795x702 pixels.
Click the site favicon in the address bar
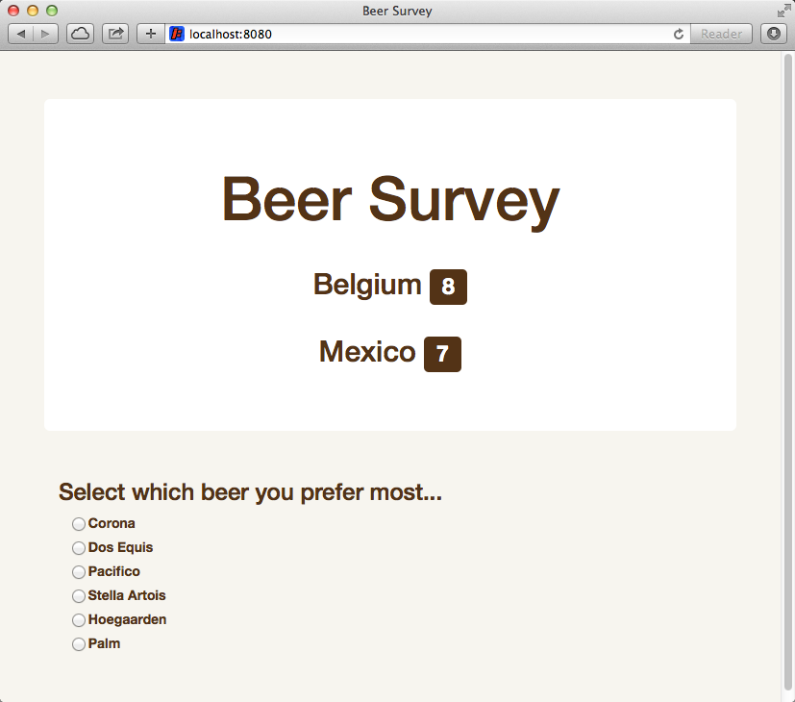click(178, 33)
